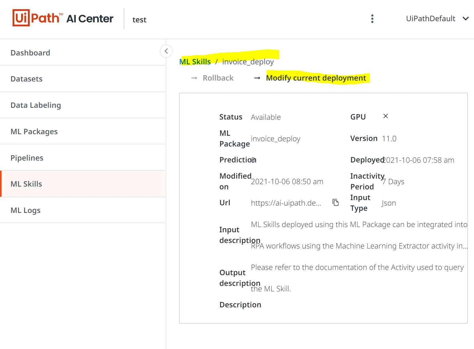474x349 pixels.
Task: Click the output description text
Action: click(357, 278)
